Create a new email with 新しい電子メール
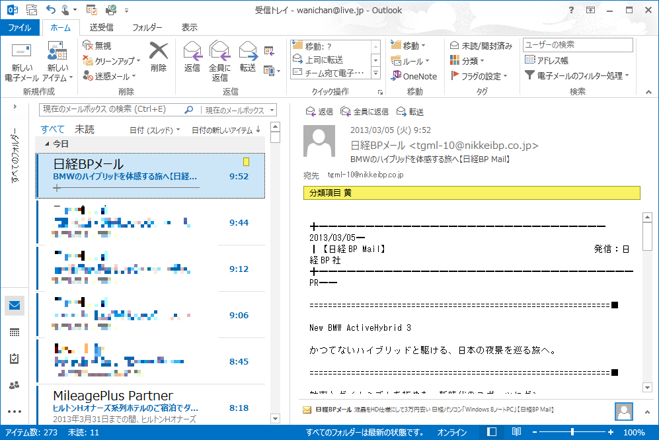 click(x=21, y=62)
